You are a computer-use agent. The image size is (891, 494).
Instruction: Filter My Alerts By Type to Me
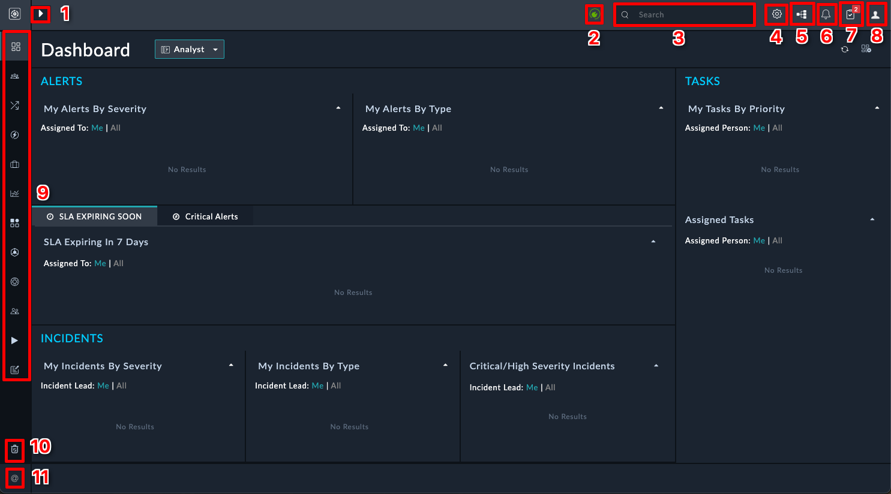click(419, 128)
